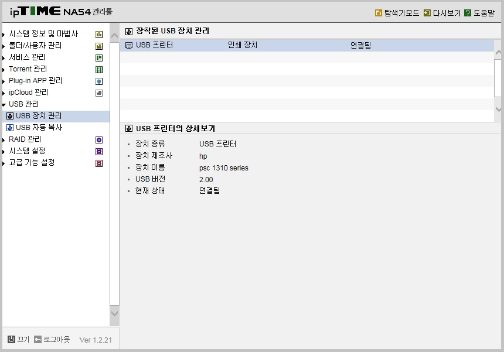Expand RAID 관리 tree arrow

point(4,140)
